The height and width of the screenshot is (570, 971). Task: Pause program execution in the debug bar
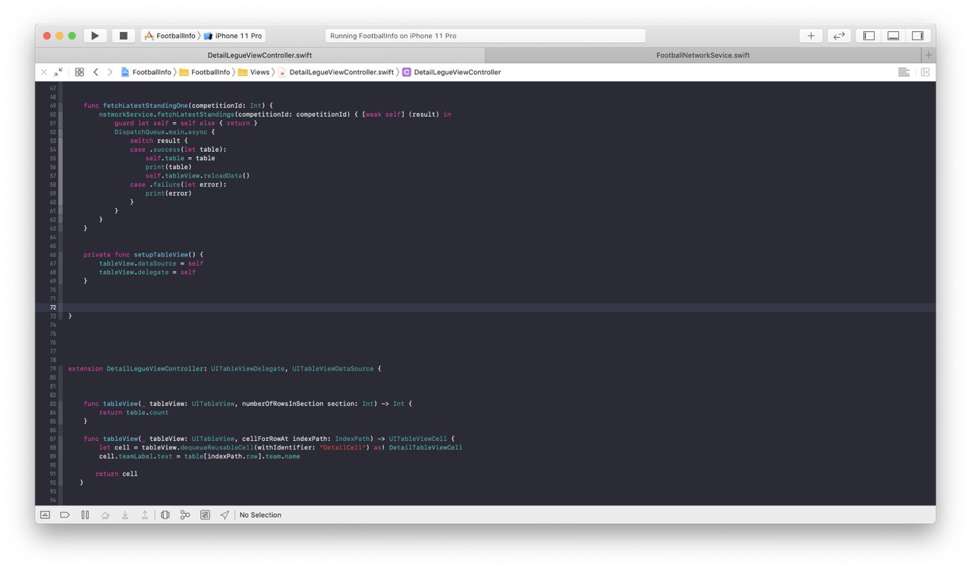pyautogui.click(x=85, y=515)
